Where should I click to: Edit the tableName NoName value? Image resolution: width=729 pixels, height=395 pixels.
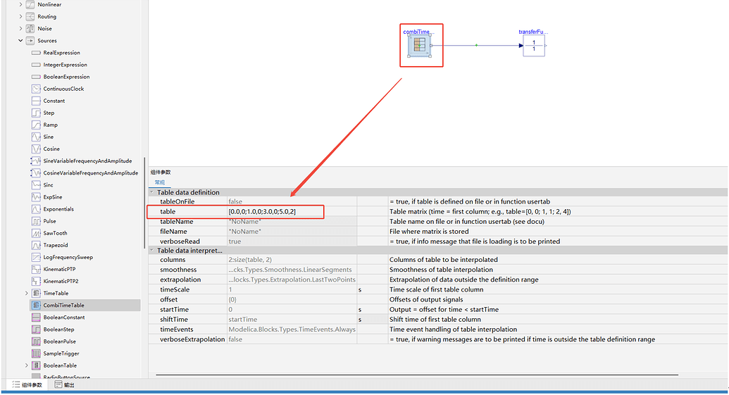point(292,222)
